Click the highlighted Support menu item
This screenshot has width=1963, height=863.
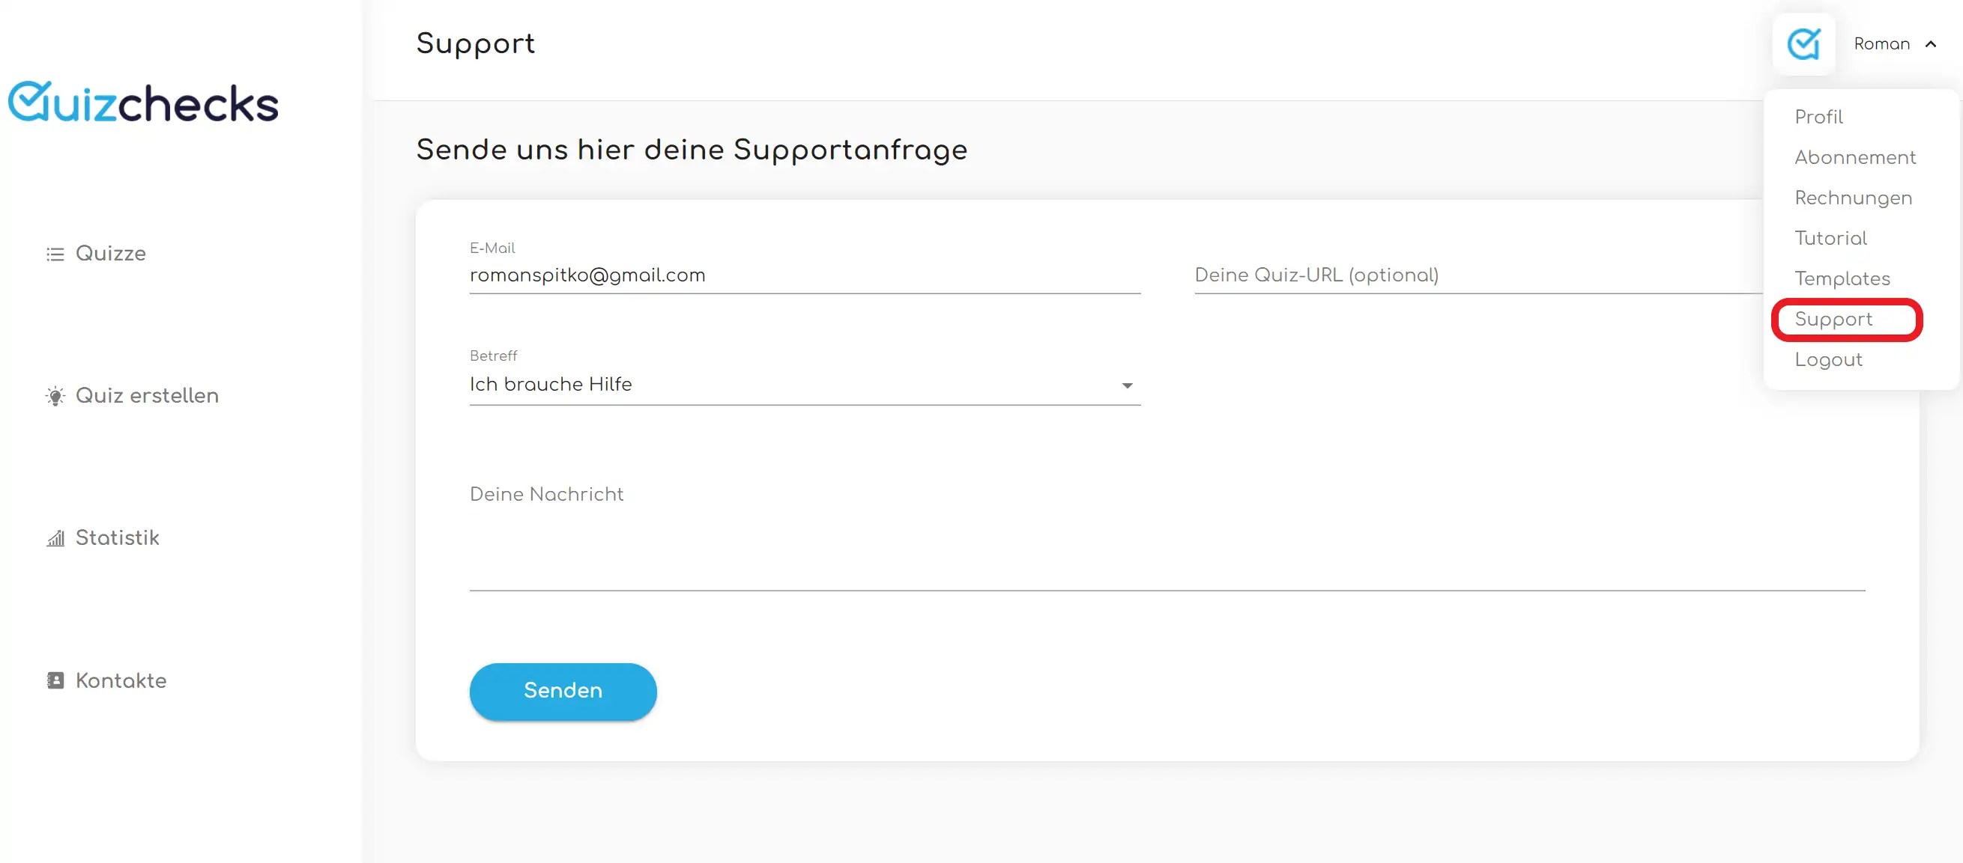point(1833,319)
